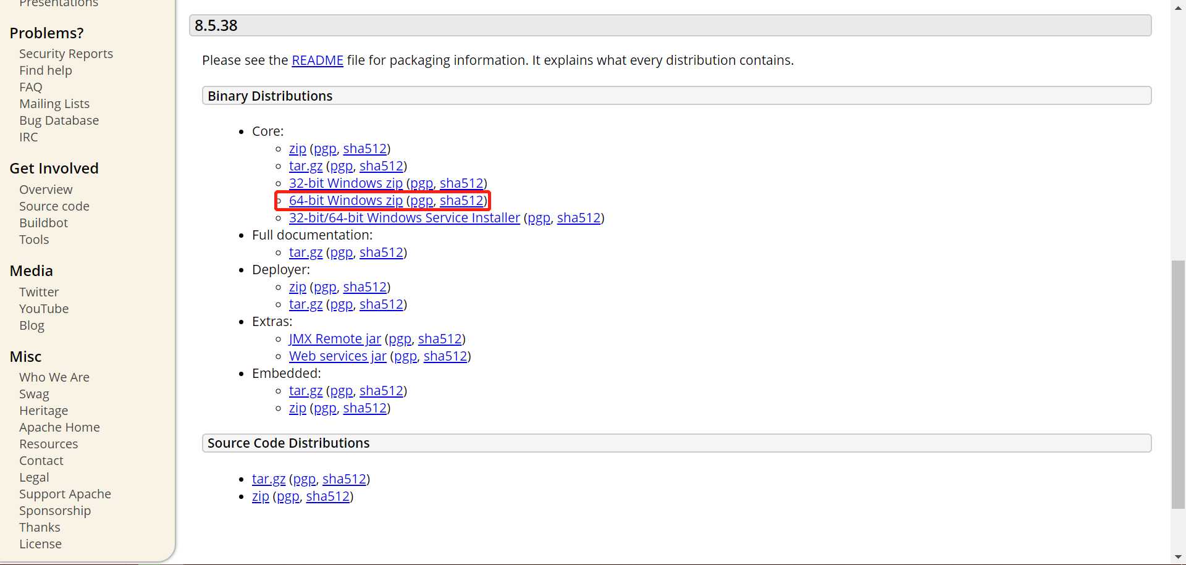Screen dimensions: 1186x565
Task: Download 32-bit/64-bit Windows Service Installer
Action: click(x=405, y=218)
